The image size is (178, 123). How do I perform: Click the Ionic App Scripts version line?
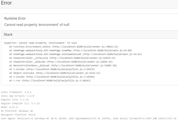pyautogui.click(x=17, y=96)
